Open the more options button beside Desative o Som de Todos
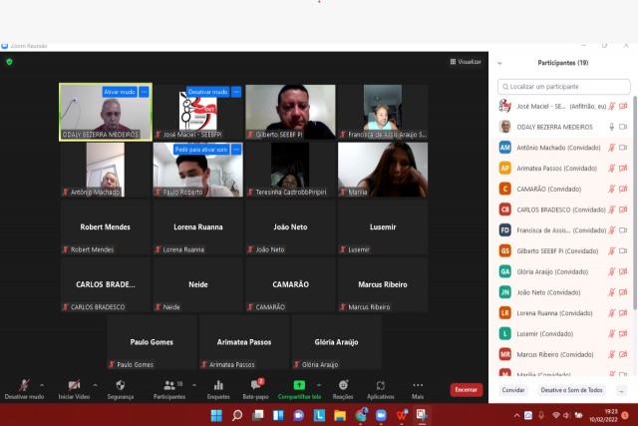 [621, 390]
